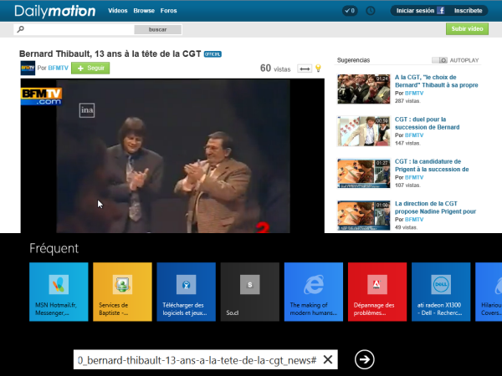Image resolution: width=502 pixels, height=376 pixels.
Task: Open Services de Baptiste tile
Action: click(x=122, y=292)
